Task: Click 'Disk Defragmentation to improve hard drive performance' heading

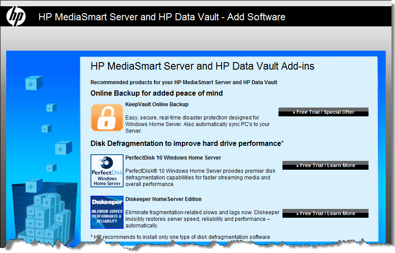Action: (187, 143)
